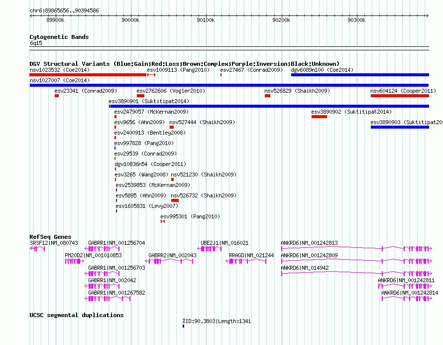Viewport: 443px width, 345px height.
Task: Click esv5895 (Ahn2009) label
Action: pos(141,195)
